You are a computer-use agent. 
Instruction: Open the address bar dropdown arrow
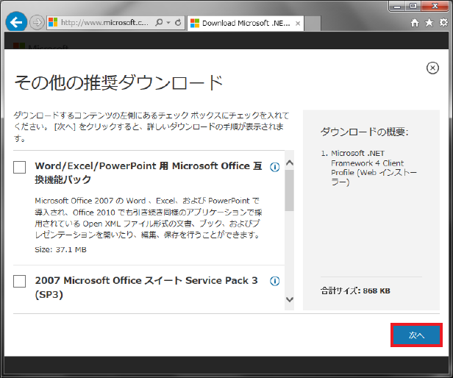[168, 22]
